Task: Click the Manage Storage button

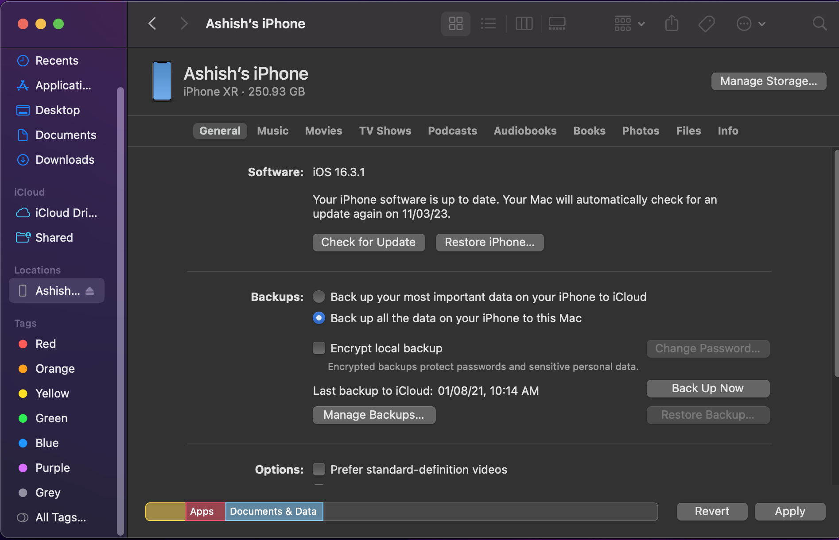Action: [769, 81]
